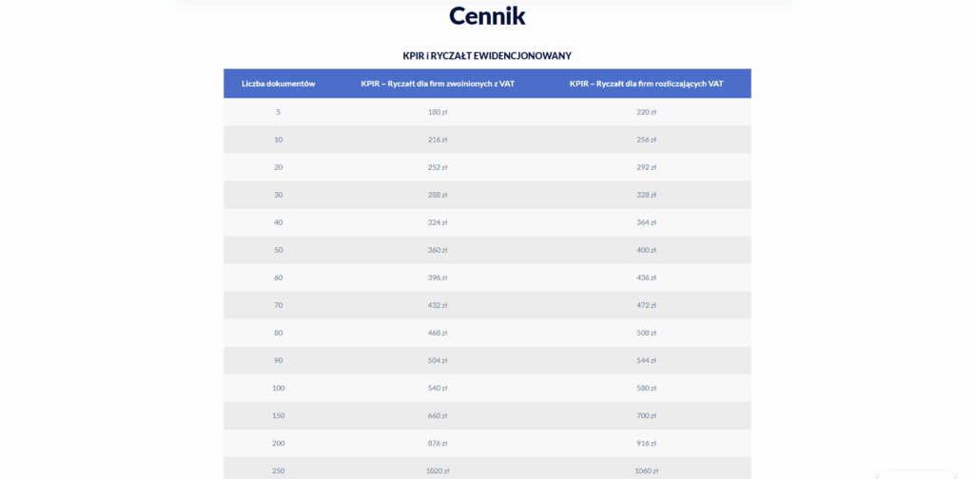Click the Cennik page heading
Viewport: 974px width, 479px height.
(487, 16)
